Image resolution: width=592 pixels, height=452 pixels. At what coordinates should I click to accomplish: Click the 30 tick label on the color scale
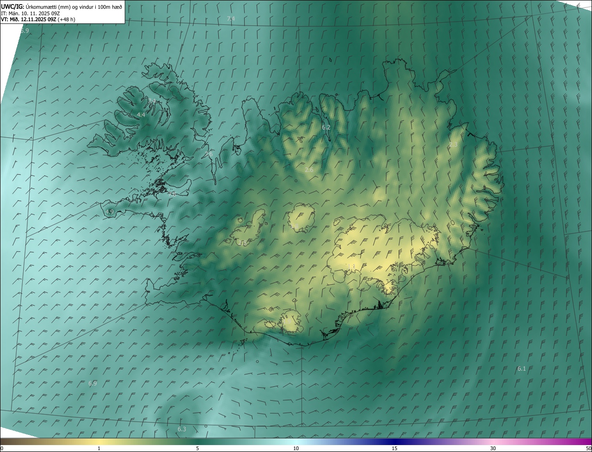[493, 449]
